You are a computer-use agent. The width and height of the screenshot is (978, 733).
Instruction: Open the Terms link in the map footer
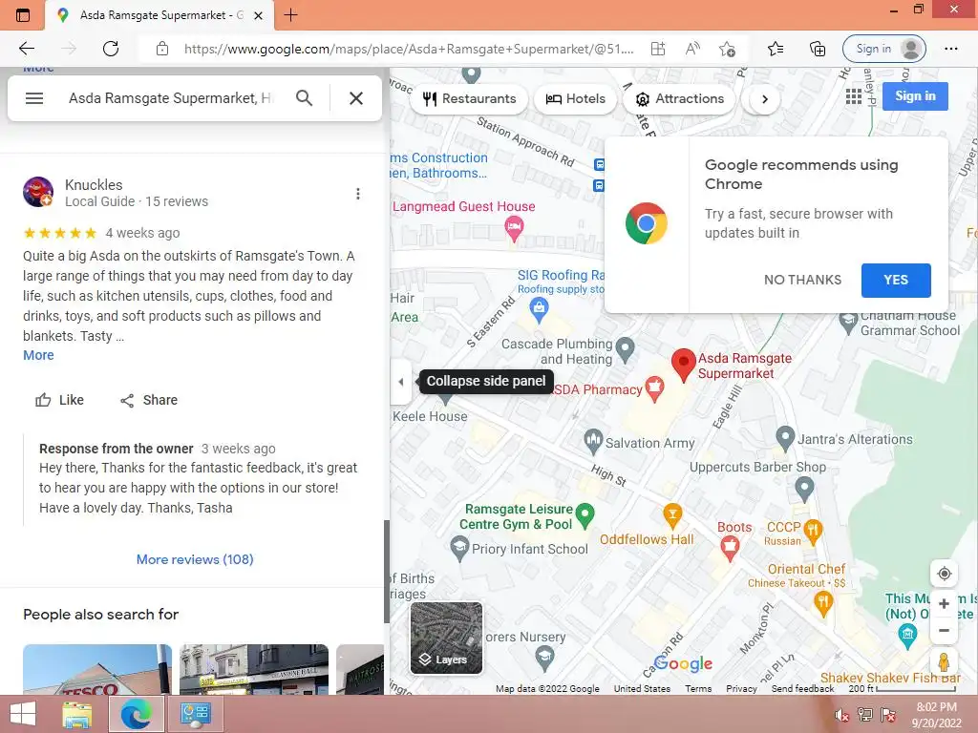point(698,689)
